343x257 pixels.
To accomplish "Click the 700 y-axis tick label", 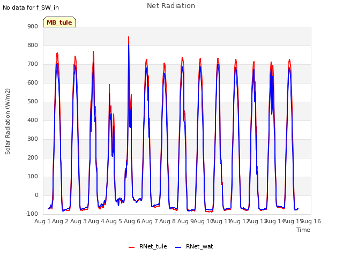I will pyautogui.click(x=33, y=64).
